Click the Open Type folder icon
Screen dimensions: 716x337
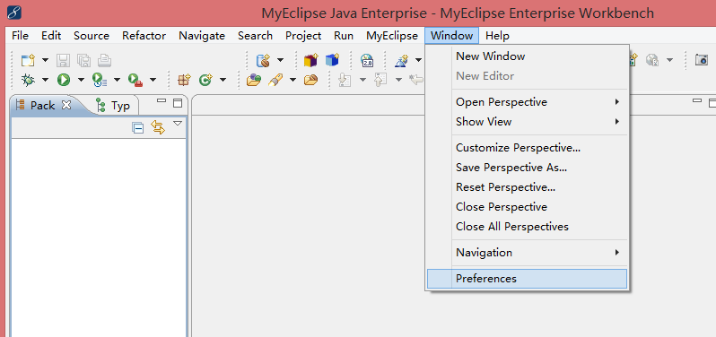[x=254, y=81]
